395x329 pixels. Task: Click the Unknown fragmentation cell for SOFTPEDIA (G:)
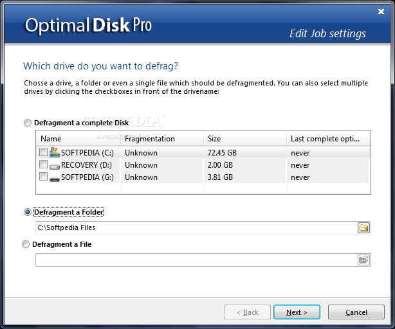pos(141,177)
